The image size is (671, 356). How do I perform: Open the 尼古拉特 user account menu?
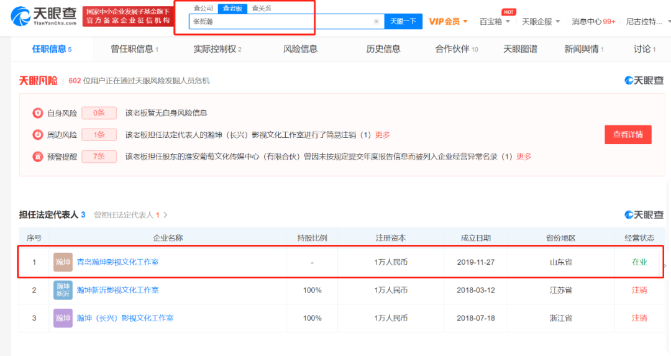(644, 21)
